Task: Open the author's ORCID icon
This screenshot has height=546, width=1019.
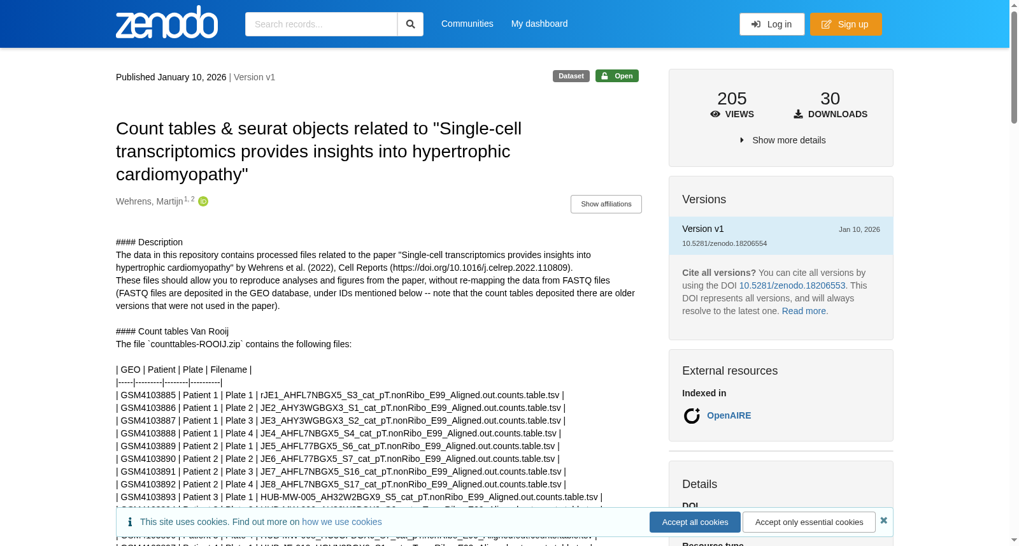Action: (203, 201)
